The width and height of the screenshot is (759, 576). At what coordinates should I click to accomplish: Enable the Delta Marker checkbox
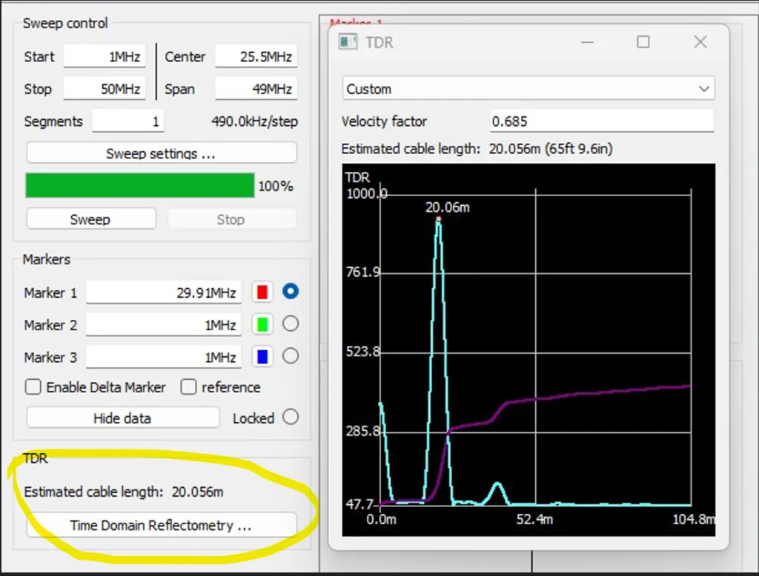[x=33, y=387]
